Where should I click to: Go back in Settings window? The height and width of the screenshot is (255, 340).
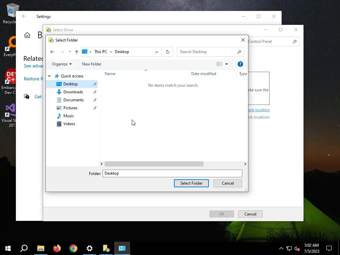coord(24,16)
